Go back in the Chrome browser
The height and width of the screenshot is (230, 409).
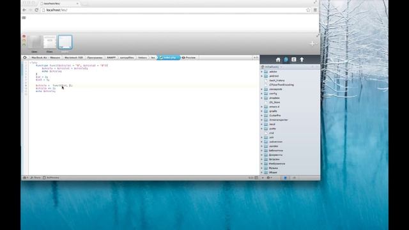(x=24, y=10)
